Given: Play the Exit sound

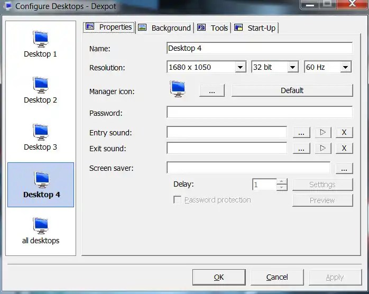Looking at the screenshot, I should point(323,148).
